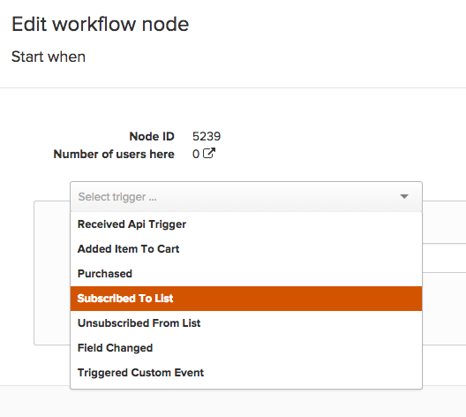Click the Node ID value 5239
466x417 pixels.
click(207, 137)
